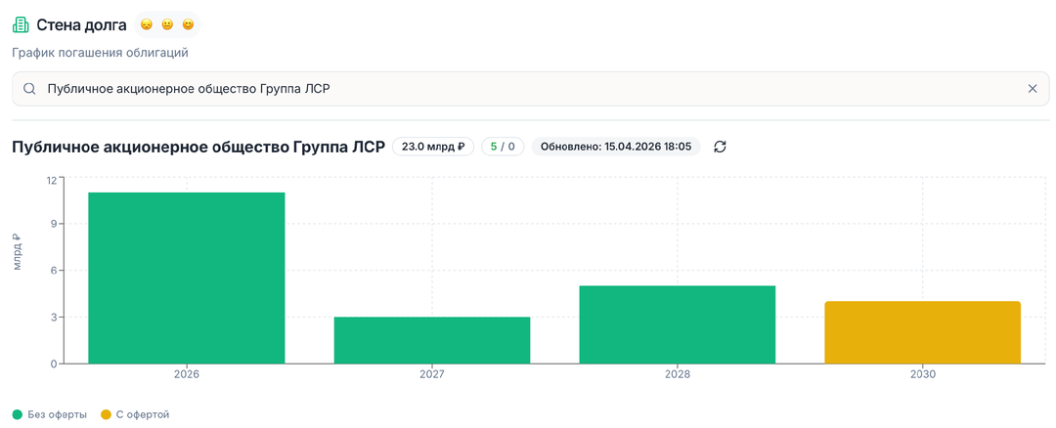
Task: Click the 5 / 0 bond count badge
Action: (x=503, y=147)
